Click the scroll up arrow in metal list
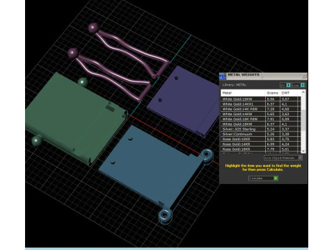This screenshot has width=334, height=250. click(x=303, y=92)
